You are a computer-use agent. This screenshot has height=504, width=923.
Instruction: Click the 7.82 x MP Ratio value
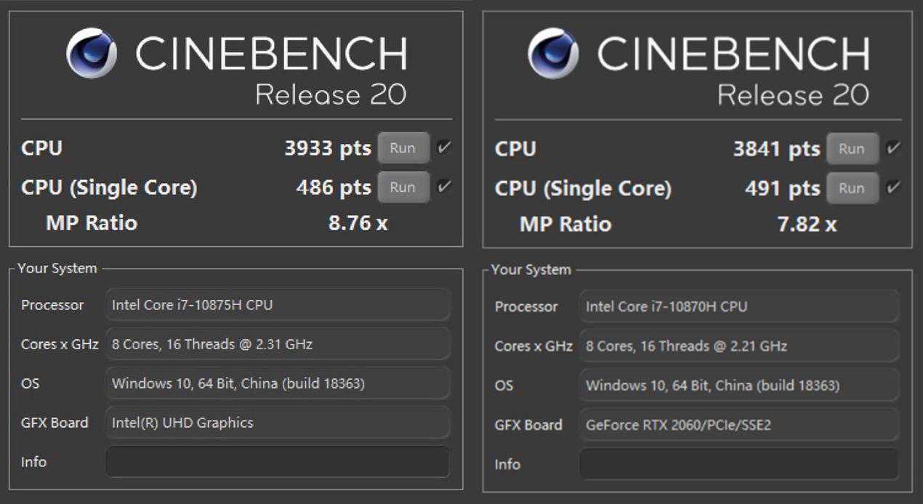pyautogui.click(x=807, y=224)
